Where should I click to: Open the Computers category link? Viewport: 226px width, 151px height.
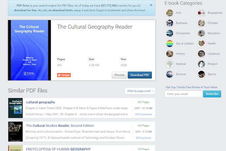click(183, 33)
